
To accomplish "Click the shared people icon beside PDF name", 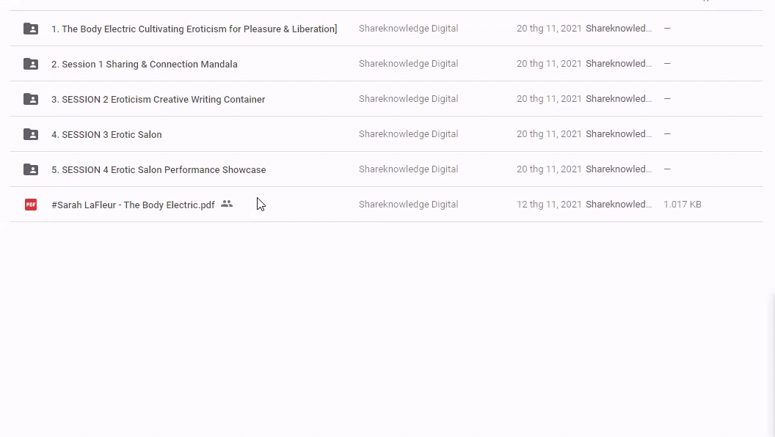I will [x=227, y=204].
